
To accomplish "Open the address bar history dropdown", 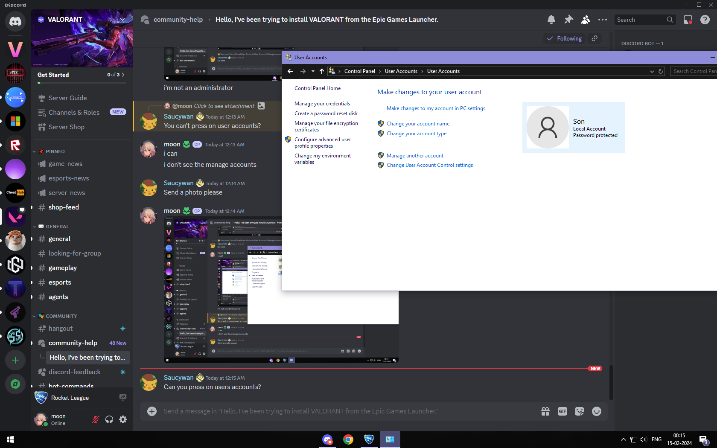I will click(x=652, y=71).
